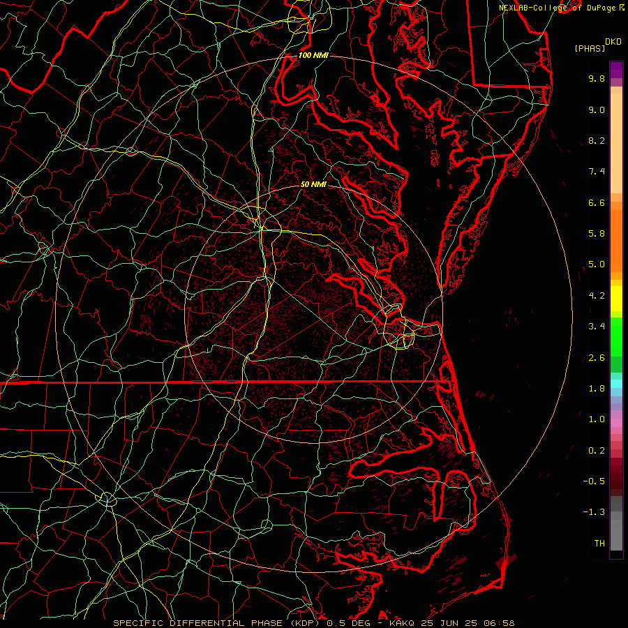Select the 1.8 legend value
This screenshot has width=628, height=628.
[x=597, y=389]
